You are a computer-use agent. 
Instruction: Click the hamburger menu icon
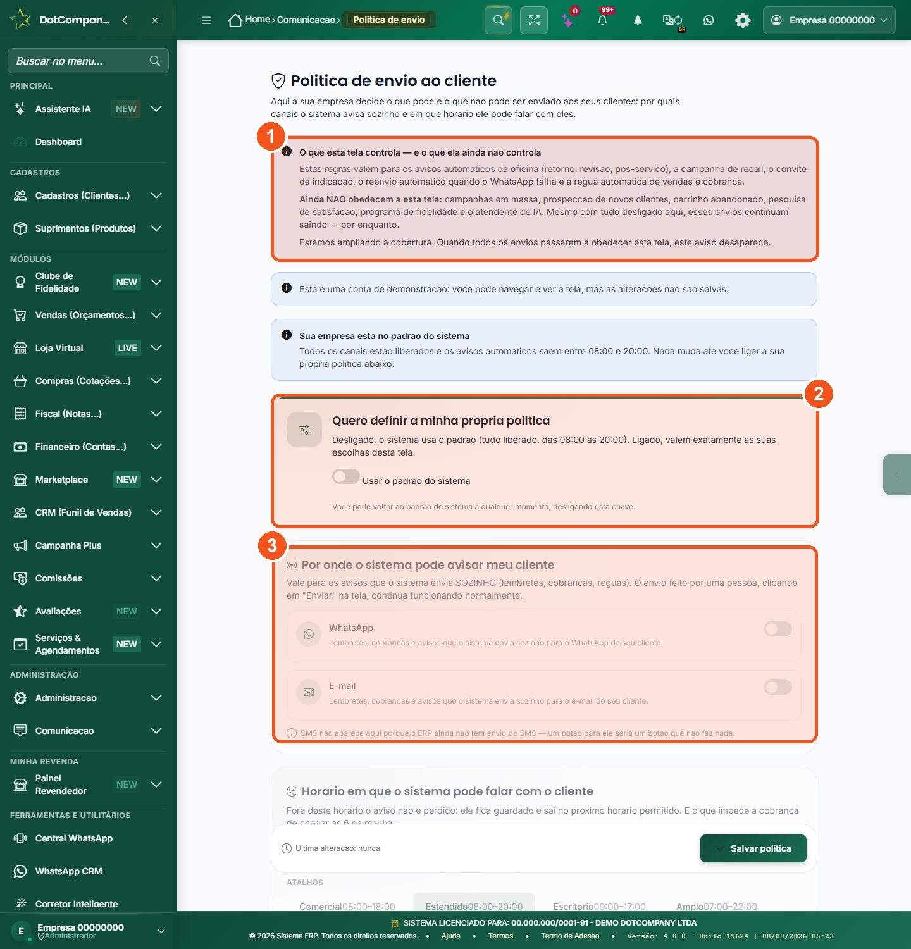206,20
